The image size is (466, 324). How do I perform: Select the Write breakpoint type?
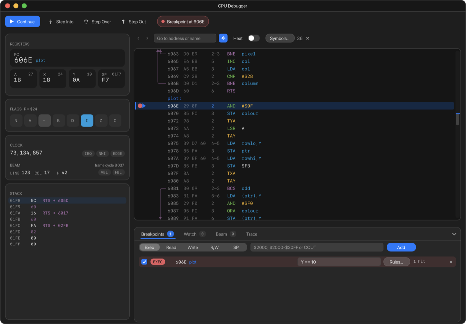tap(193, 247)
